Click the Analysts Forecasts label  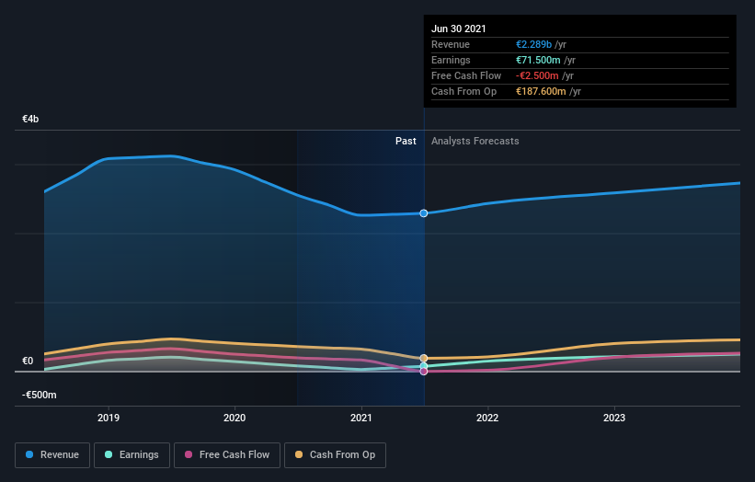(475, 141)
